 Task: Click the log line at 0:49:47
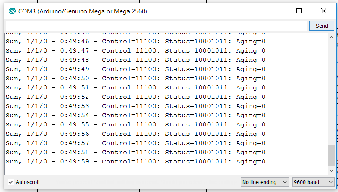pos(135,51)
